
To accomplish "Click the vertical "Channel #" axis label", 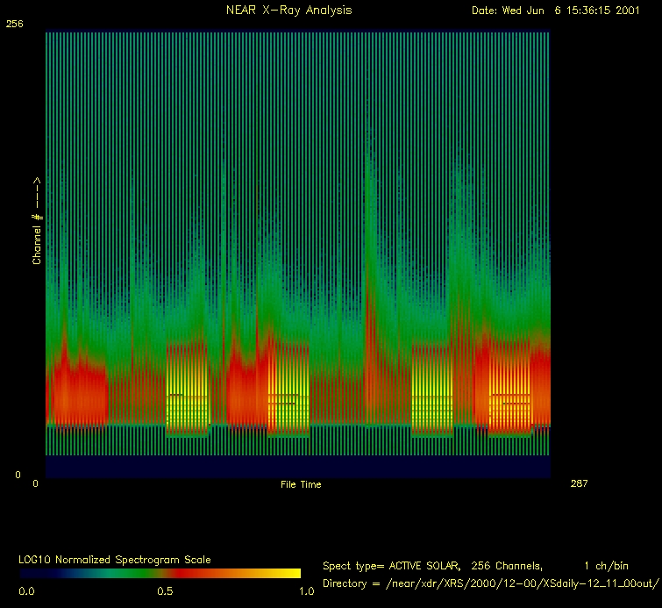I will [x=37, y=221].
